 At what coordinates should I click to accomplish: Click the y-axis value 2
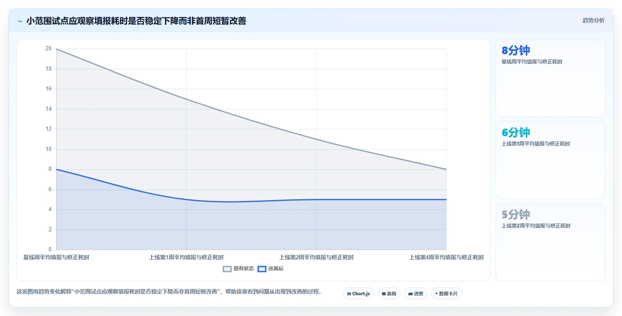pos(50,230)
